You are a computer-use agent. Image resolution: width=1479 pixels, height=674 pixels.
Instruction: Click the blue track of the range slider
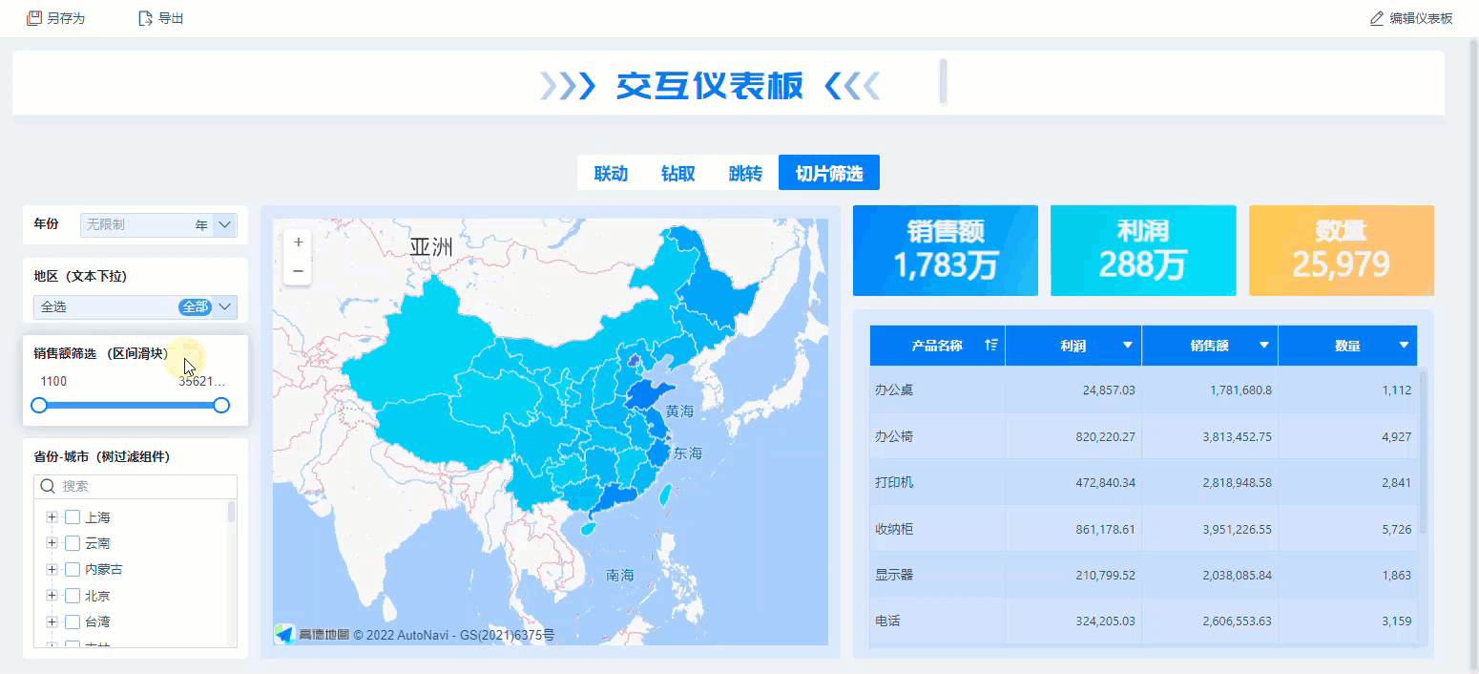[x=130, y=406]
